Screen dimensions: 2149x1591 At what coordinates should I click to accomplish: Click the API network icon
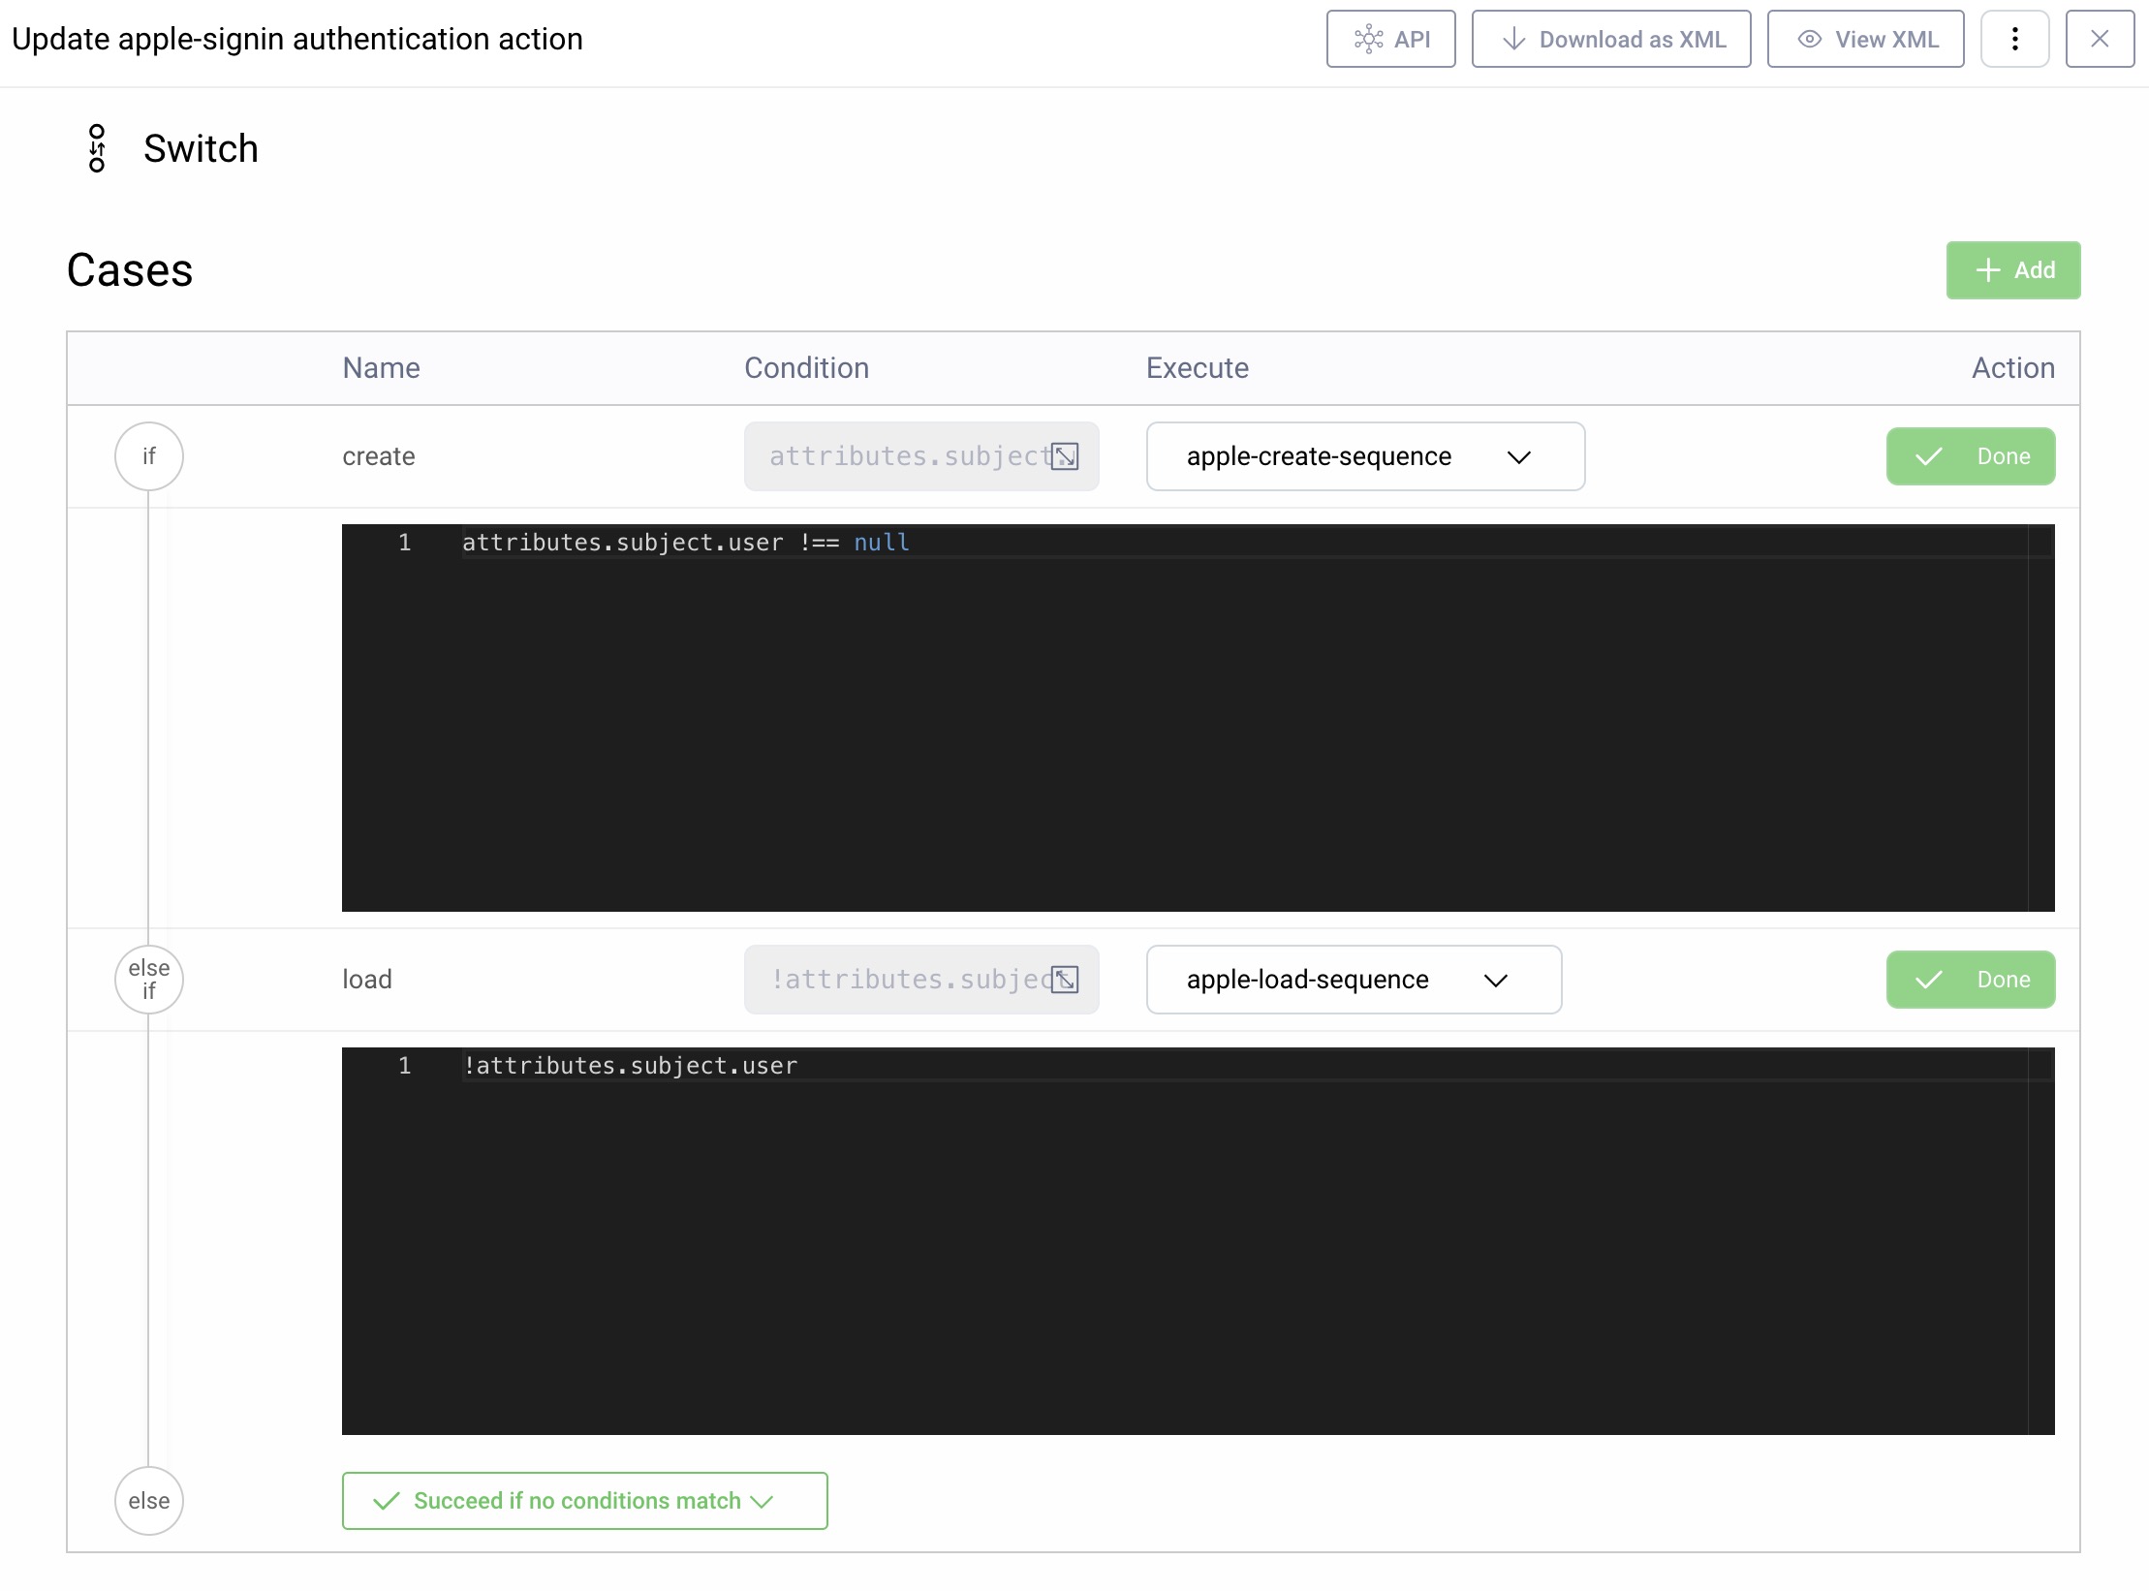click(x=1368, y=40)
